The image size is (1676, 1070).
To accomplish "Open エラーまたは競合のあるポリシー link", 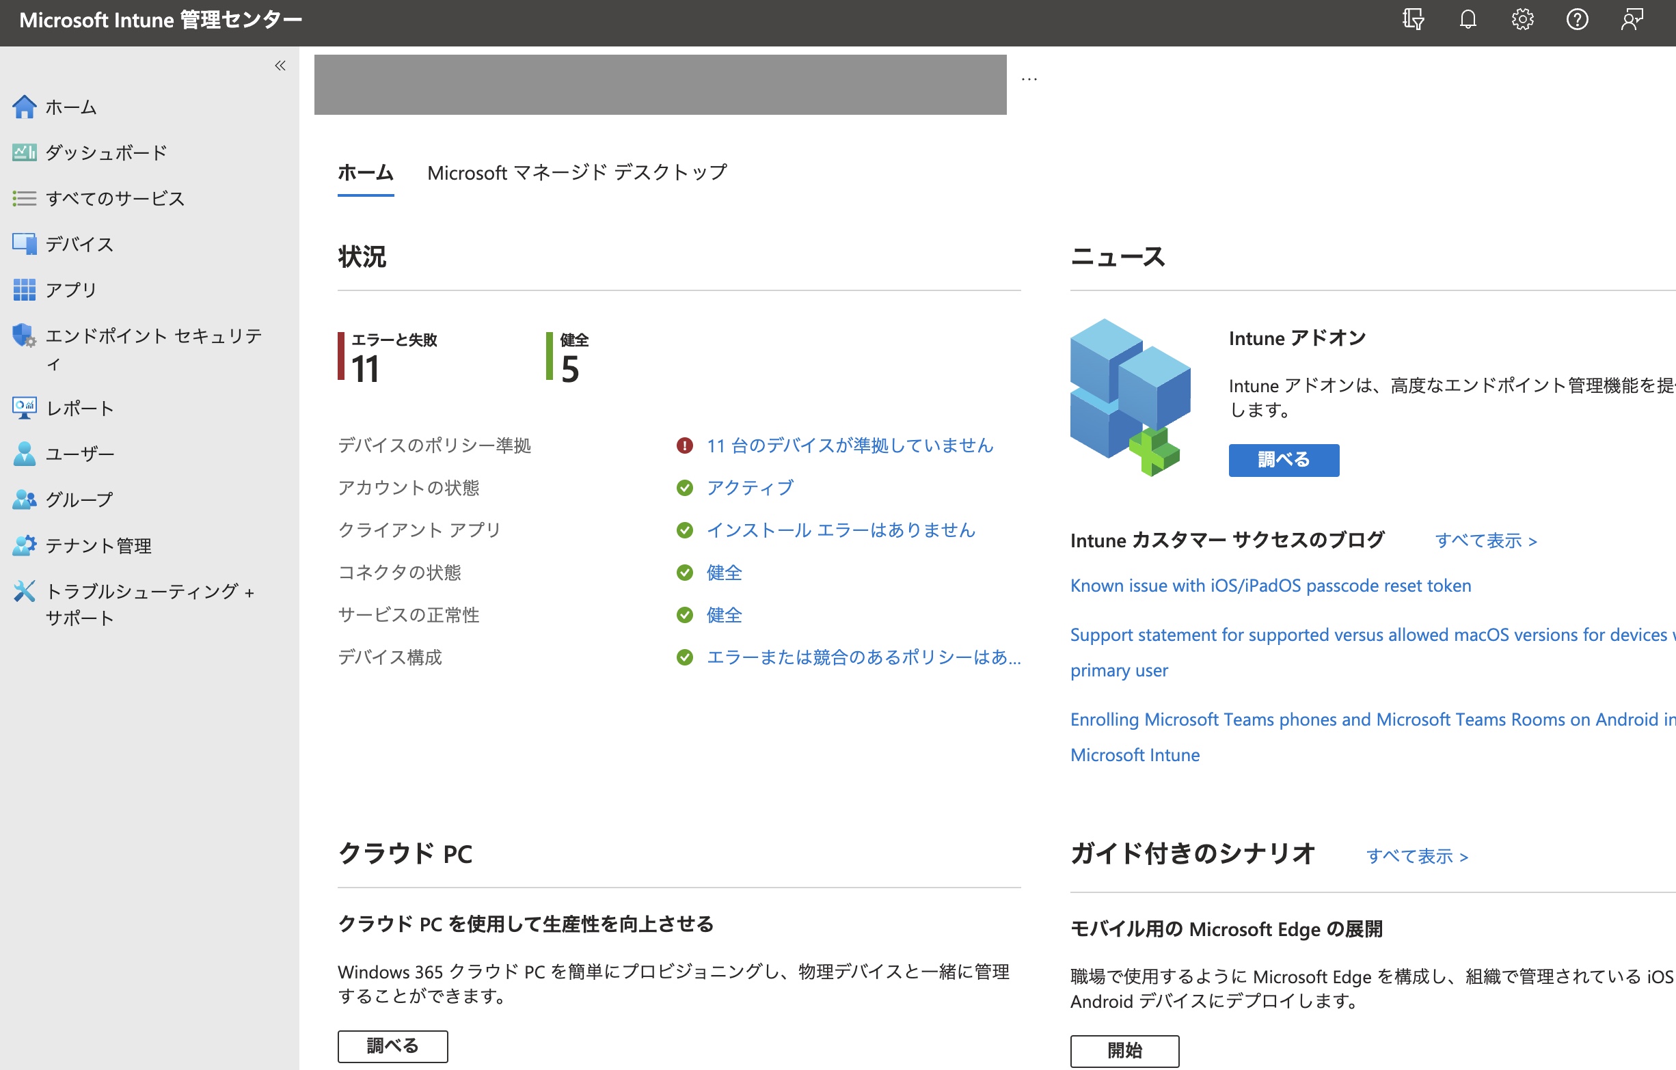I will [864, 657].
